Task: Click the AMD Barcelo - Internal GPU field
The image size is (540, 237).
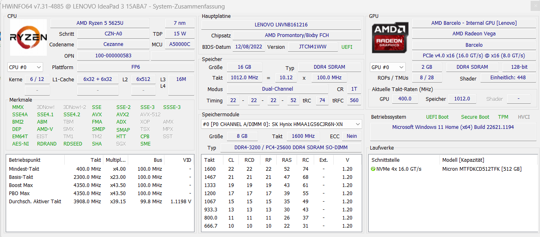Action: [474, 23]
